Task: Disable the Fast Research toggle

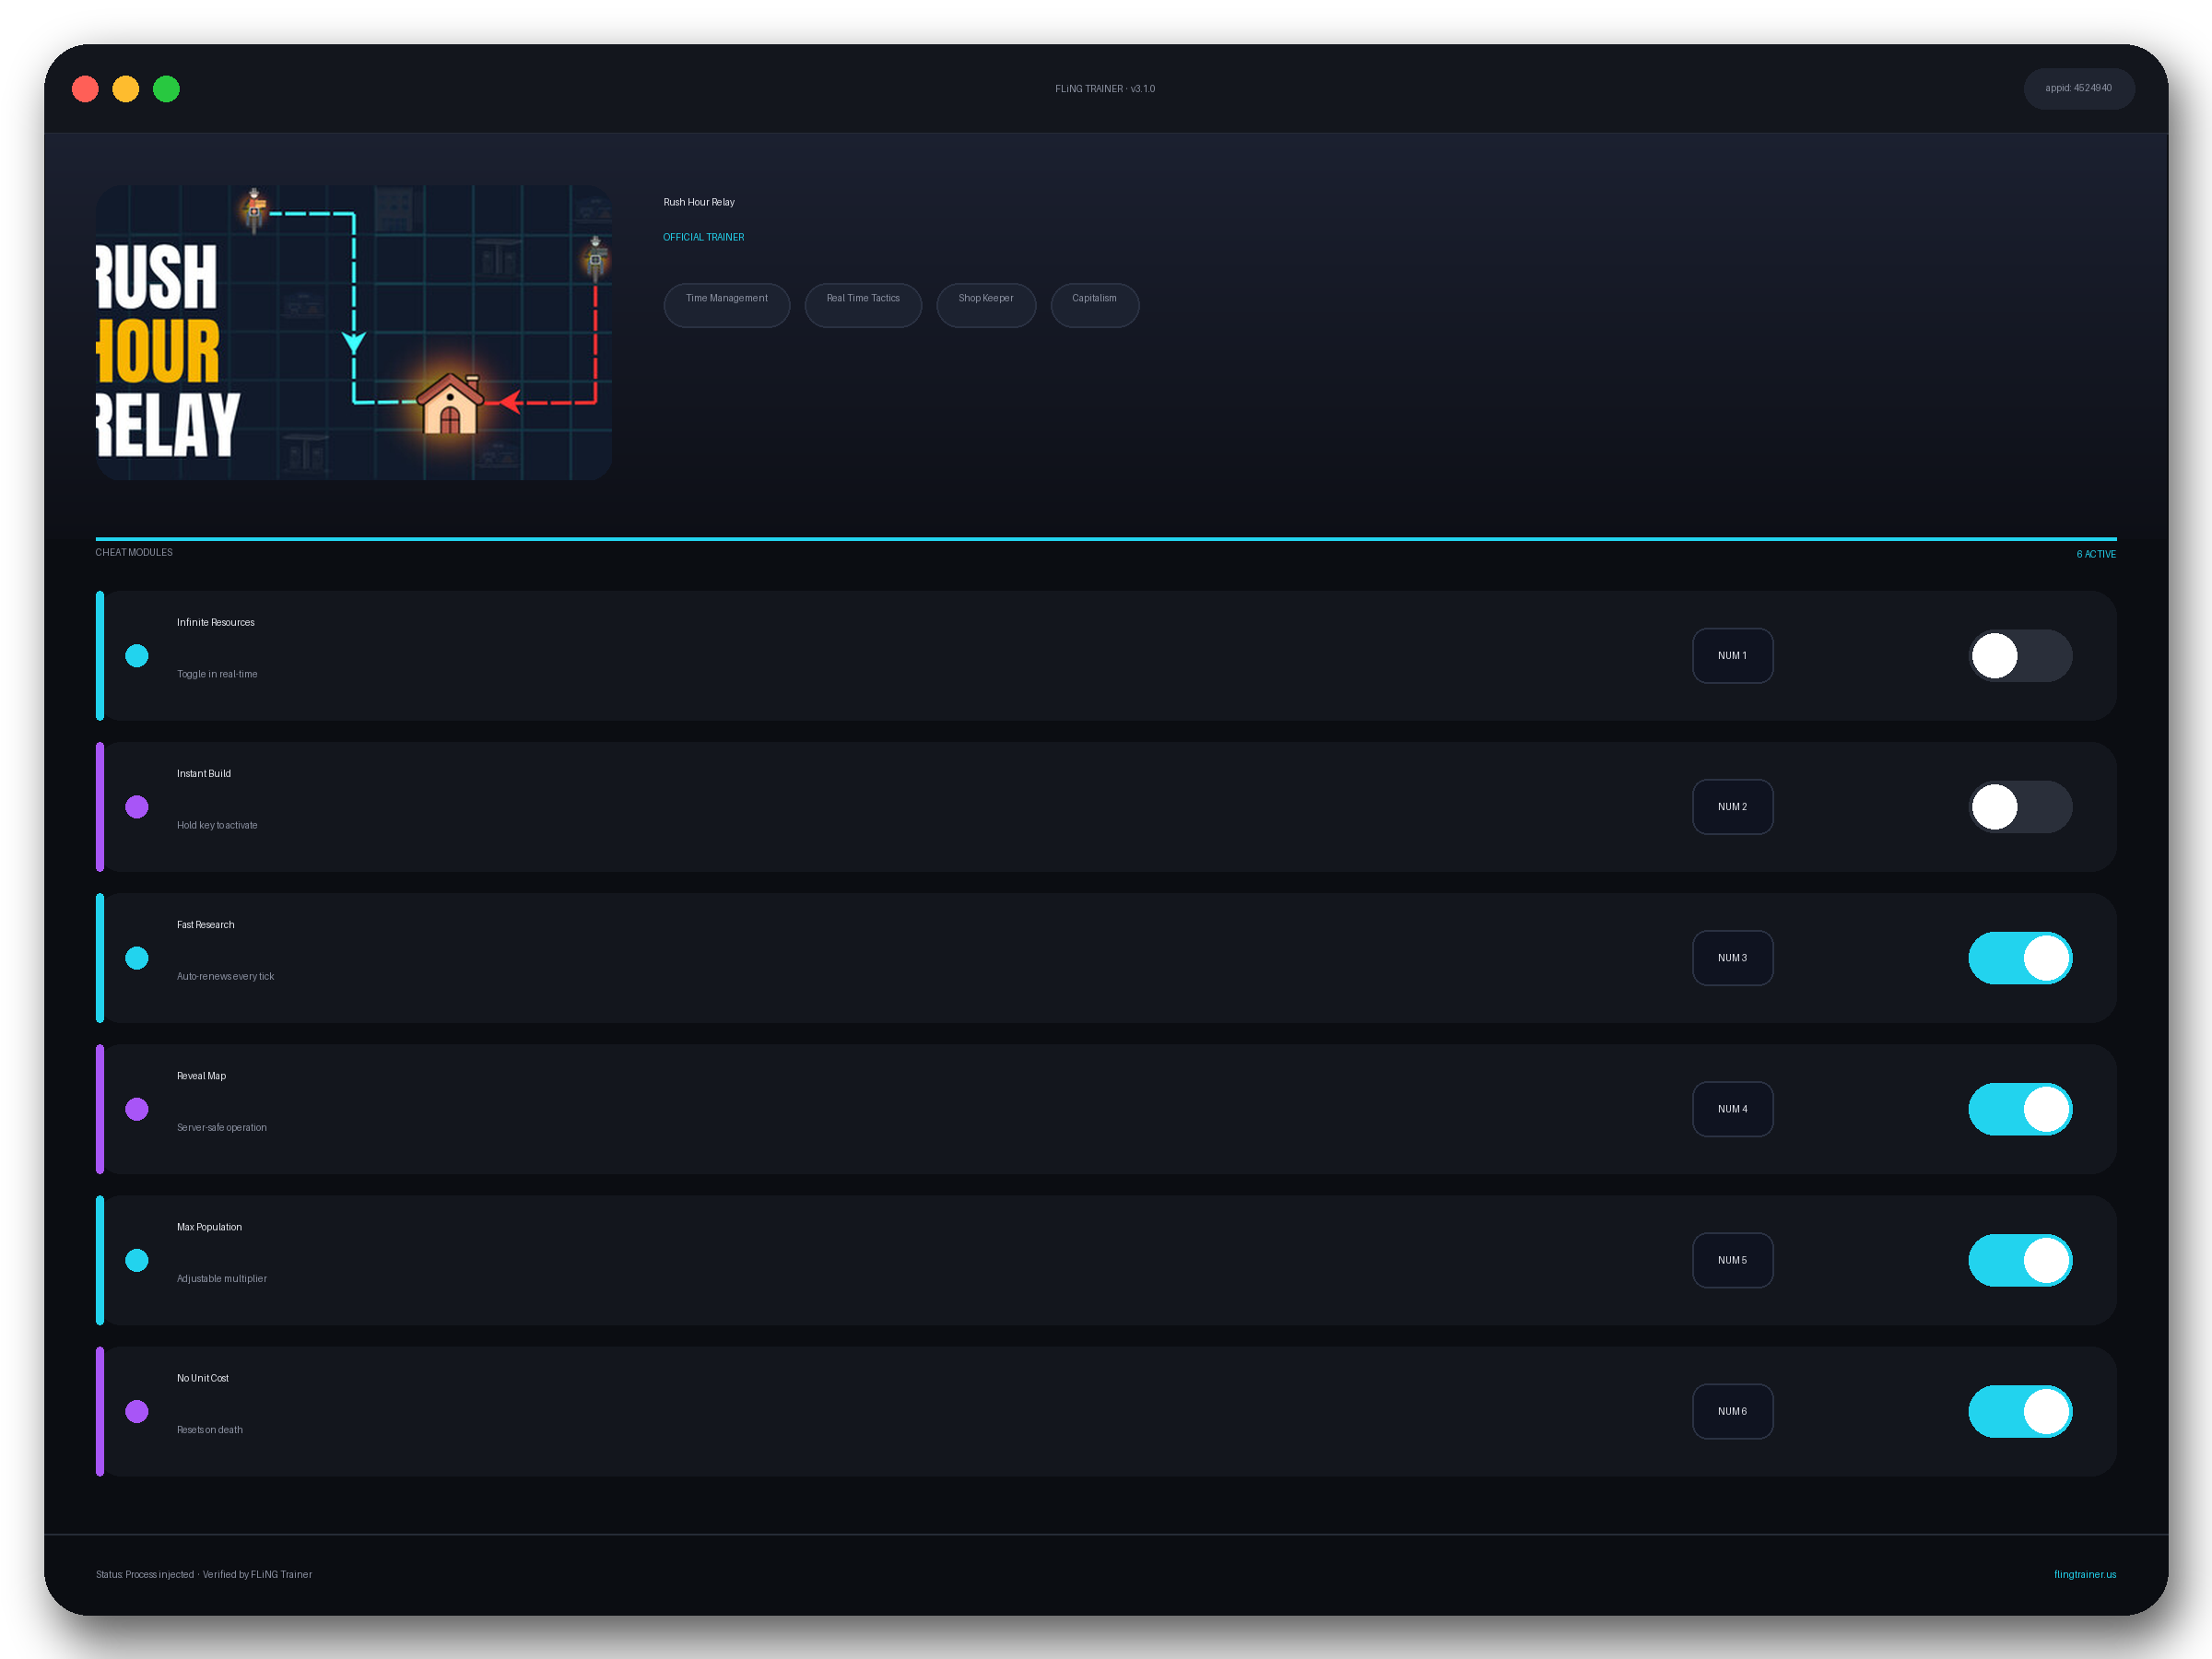Action: [x=2020, y=958]
